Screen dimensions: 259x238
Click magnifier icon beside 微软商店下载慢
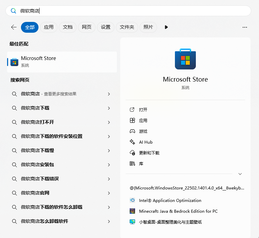[x=15, y=151]
